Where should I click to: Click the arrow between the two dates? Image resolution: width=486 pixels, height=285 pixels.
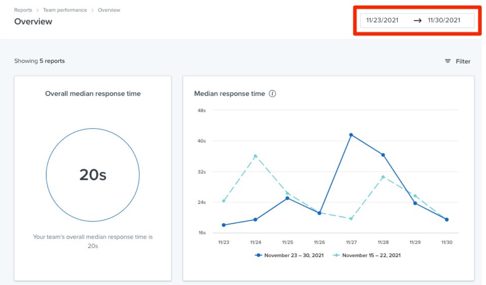point(417,21)
